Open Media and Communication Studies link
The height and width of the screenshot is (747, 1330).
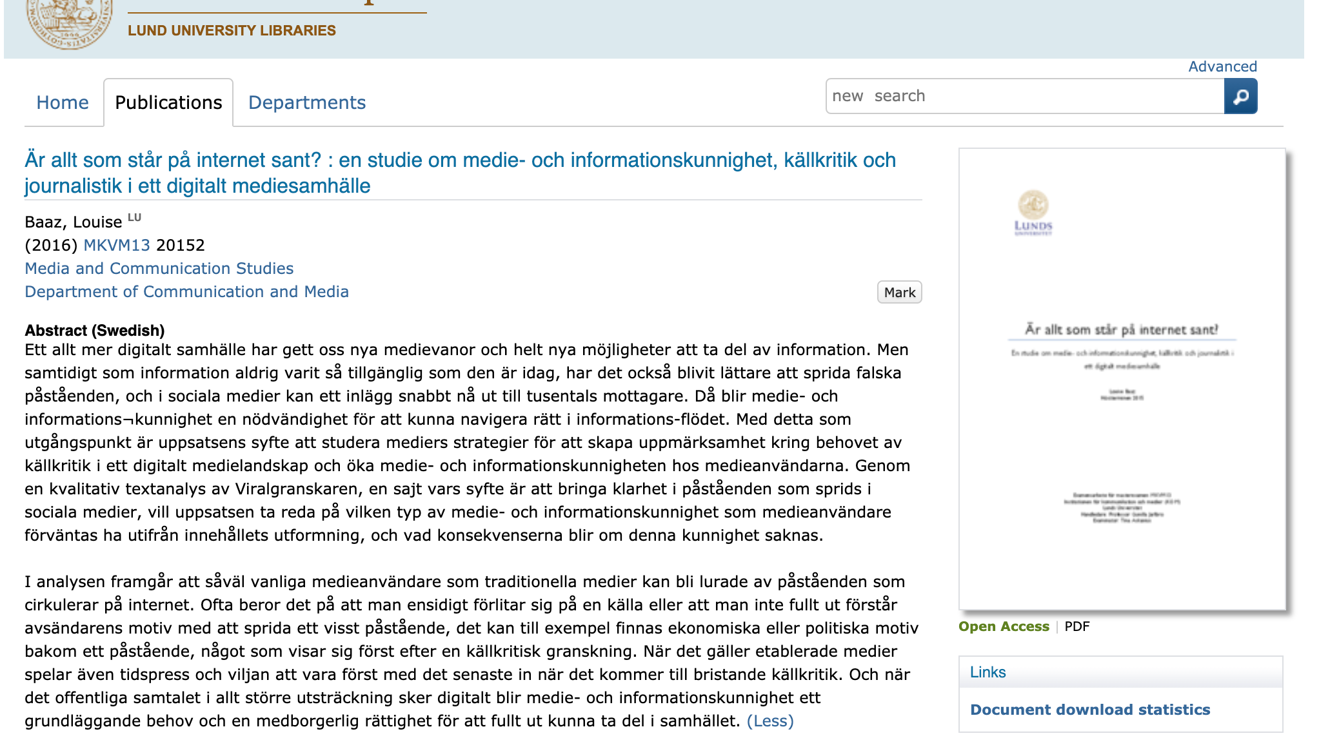click(x=159, y=268)
